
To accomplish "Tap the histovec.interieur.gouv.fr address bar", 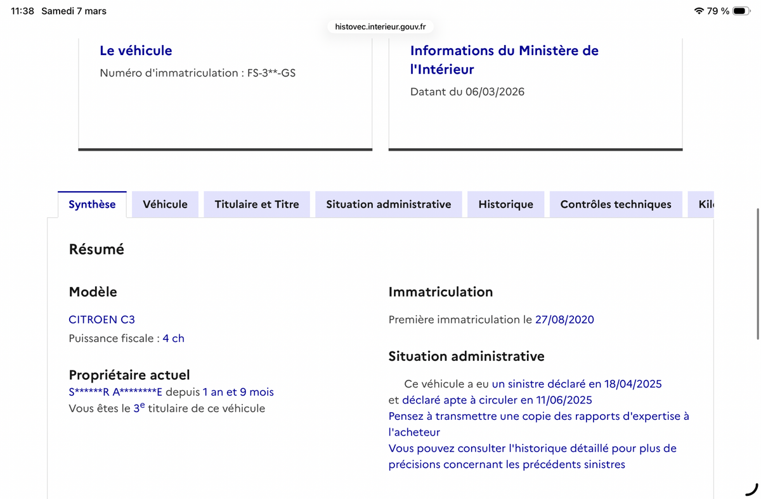I will click(x=379, y=27).
